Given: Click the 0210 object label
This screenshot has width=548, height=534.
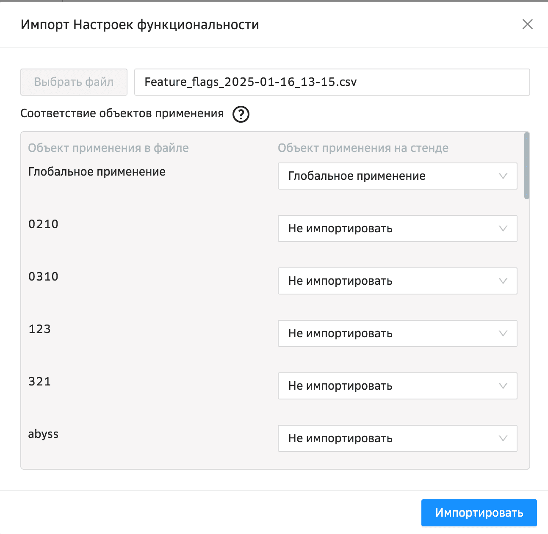Looking at the screenshot, I should (43, 224).
